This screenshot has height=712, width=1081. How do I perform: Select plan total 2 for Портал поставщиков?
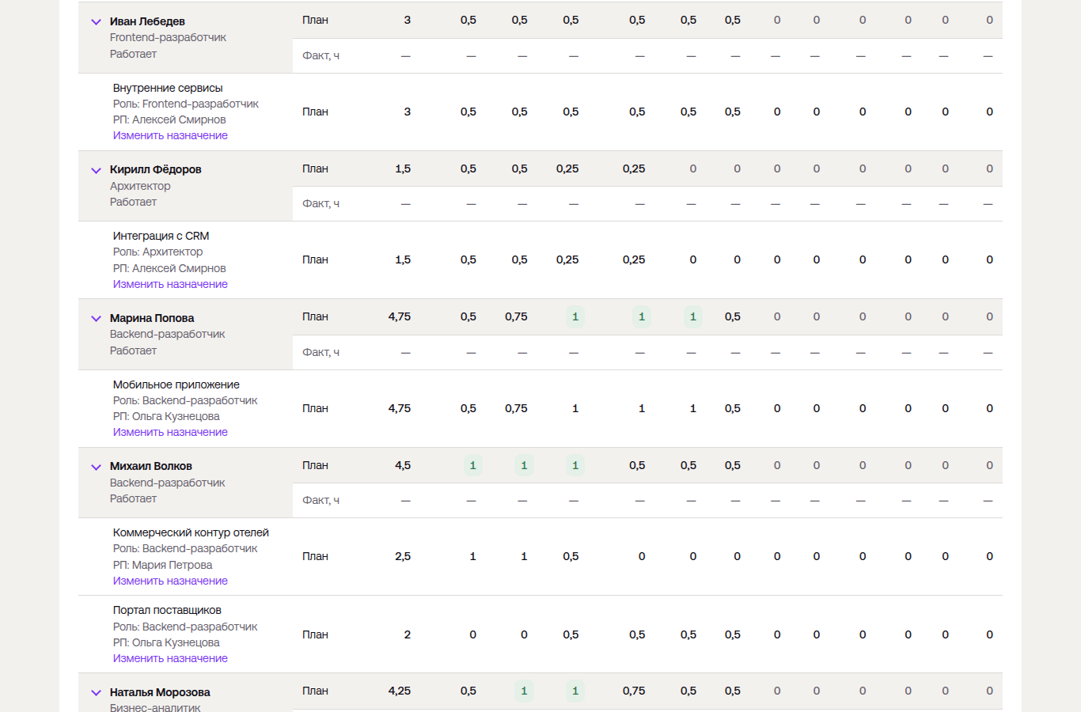(408, 634)
